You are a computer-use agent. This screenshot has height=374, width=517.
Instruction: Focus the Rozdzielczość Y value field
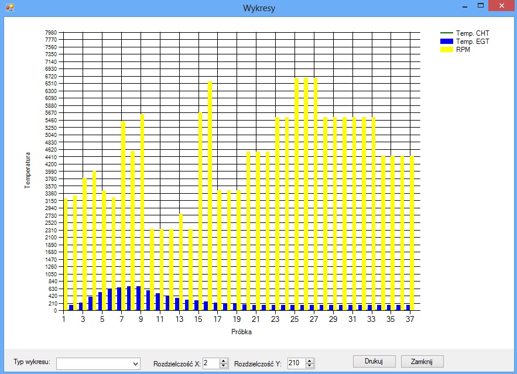296,363
